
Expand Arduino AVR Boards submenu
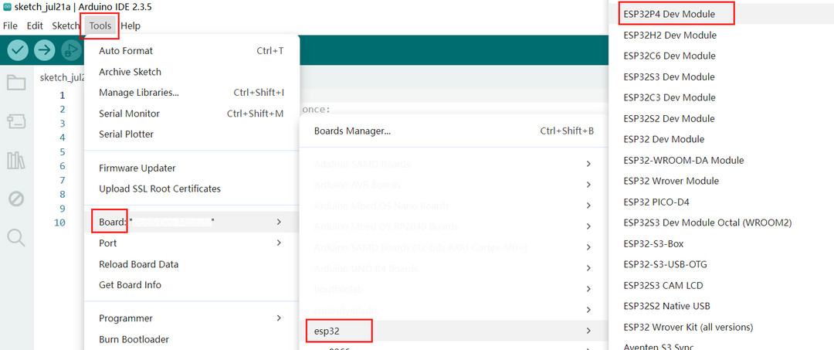pos(454,185)
